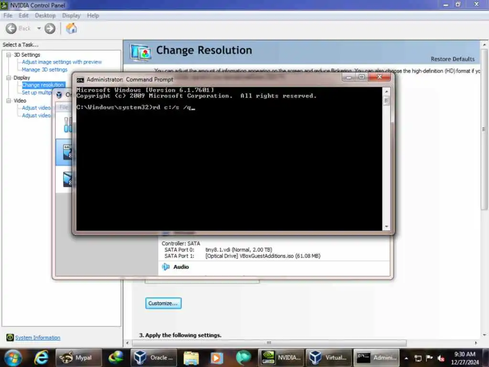This screenshot has width=489, height=367.
Task: Collapse the Video tree node
Action: pyautogui.click(x=9, y=100)
